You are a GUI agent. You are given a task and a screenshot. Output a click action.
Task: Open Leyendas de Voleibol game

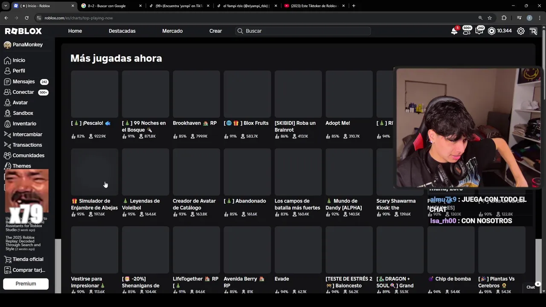[x=145, y=172]
